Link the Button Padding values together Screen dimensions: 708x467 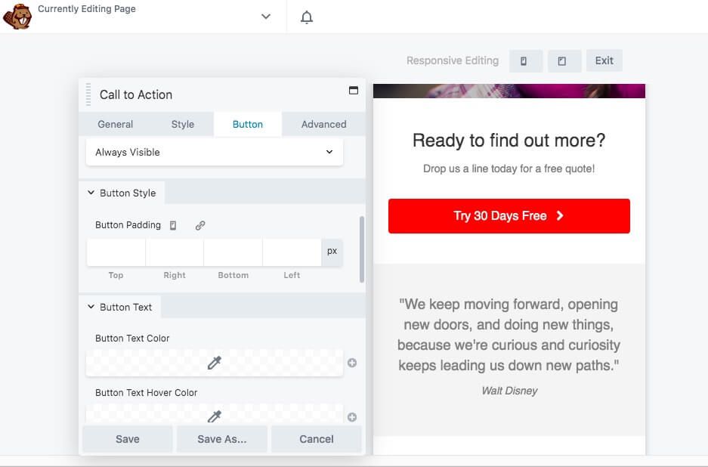(199, 224)
